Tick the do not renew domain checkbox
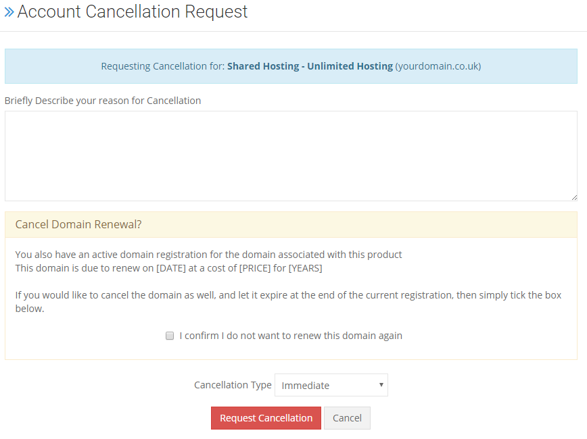This screenshot has width=587, height=439. [x=170, y=336]
